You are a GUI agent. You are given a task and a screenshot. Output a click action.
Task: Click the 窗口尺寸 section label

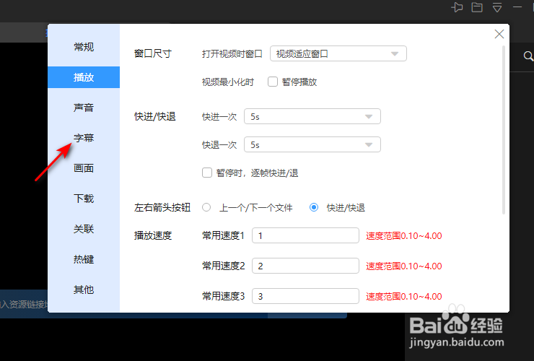point(153,53)
